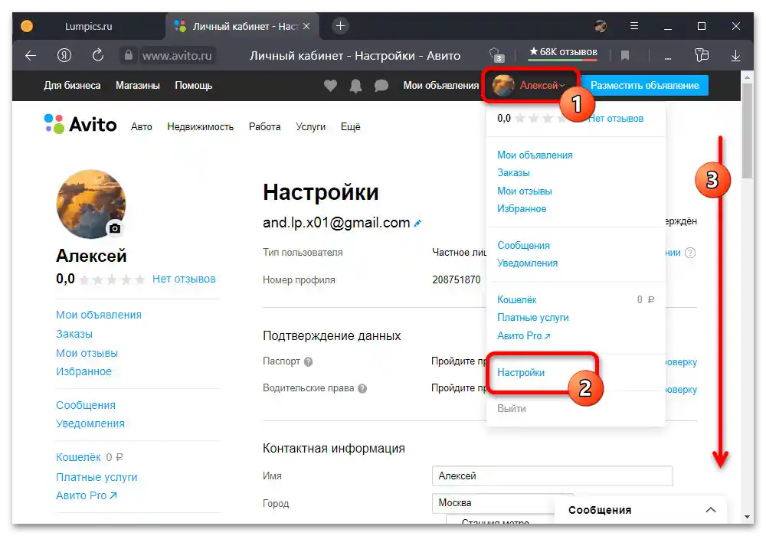Open Yandex home button
This screenshot has height=536, width=766.
coord(64,56)
